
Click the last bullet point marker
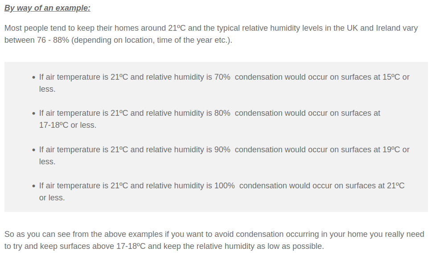click(x=33, y=186)
